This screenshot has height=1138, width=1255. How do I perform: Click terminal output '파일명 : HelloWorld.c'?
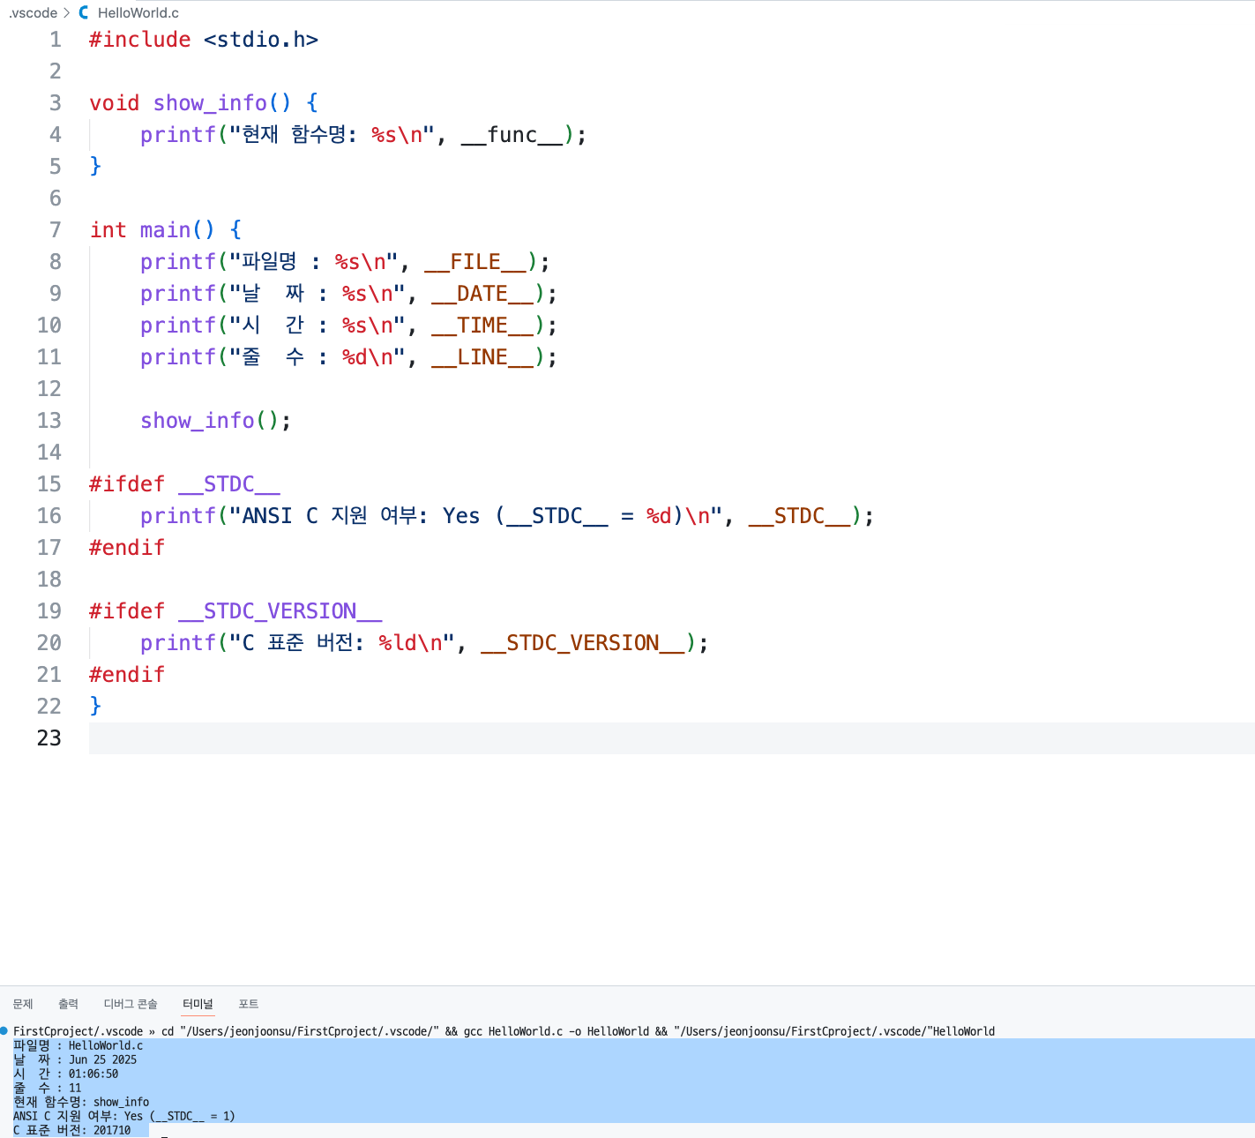click(78, 1045)
